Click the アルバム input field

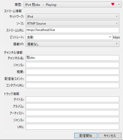[72, 106]
